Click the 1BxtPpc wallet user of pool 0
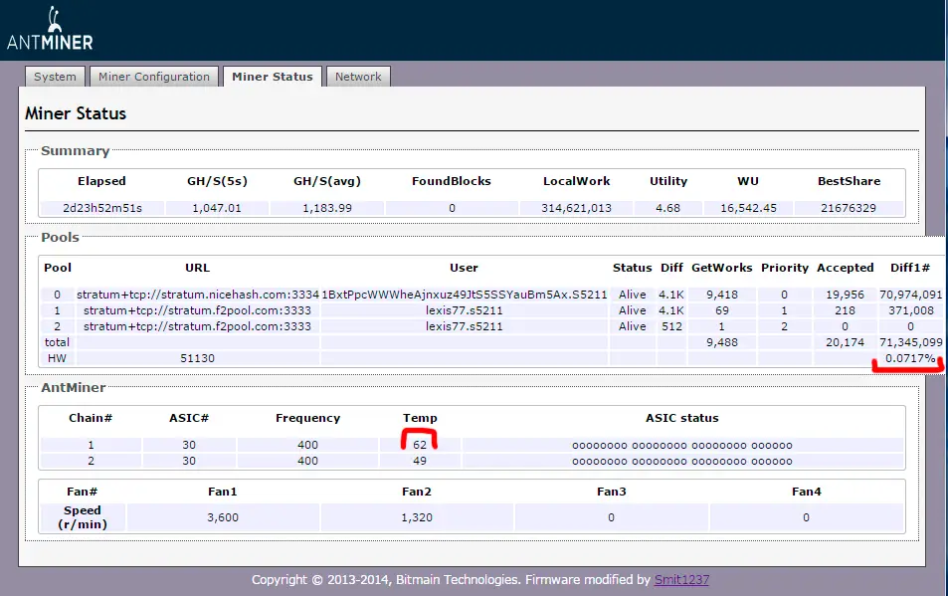 click(465, 295)
